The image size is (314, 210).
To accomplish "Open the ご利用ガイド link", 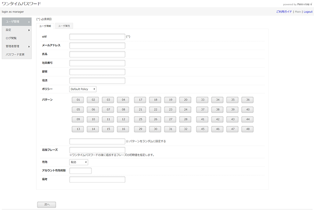I will click(x=284, y=12).
